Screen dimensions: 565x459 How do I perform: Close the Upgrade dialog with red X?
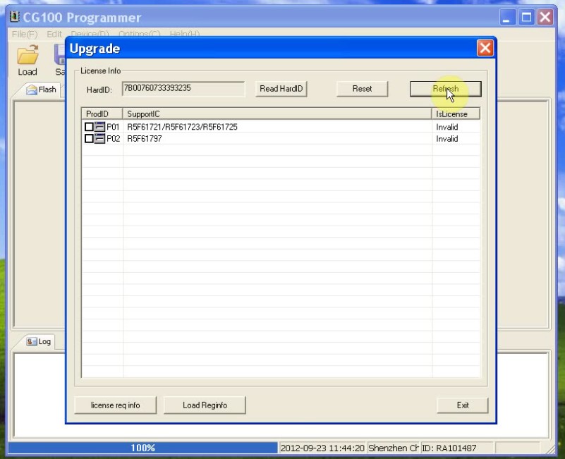[x=485, y=48]
